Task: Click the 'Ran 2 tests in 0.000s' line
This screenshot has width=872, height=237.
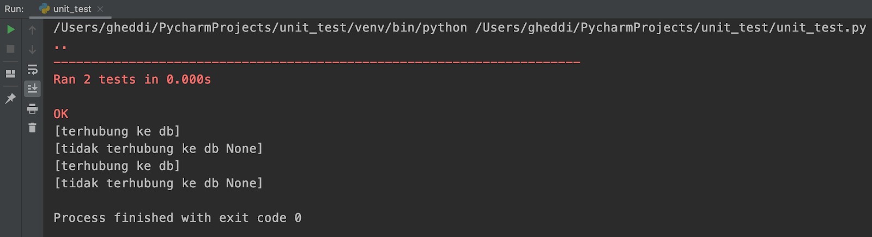Action: tap(132, 80)
